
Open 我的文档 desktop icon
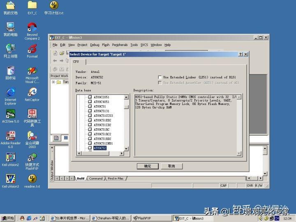(11, 7)
